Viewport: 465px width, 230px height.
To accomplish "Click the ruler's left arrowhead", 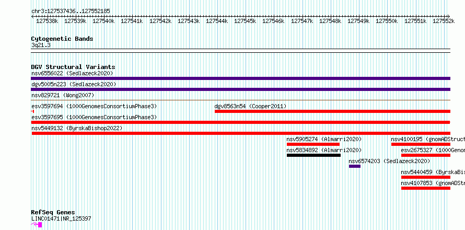I will (x=32, y=16).
